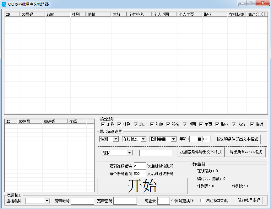Click the ID column header in results table
The image size is (271, 209).
coord(12,14)
